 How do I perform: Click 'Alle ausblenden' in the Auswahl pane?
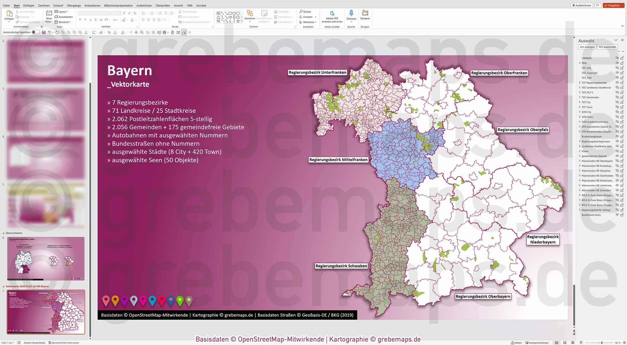[x=607, y=47]
